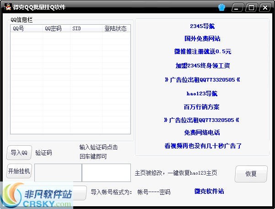This screenshot has width=275, height=209.
Task: Click the text 主页被修改，一键恢复hao123主页
Action: pos(176,173)
